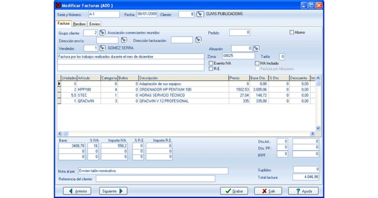The width and height of the screenshot is (378, 198).
Task: Click into the Nota al pie field
Action: (x=152, y=171)
